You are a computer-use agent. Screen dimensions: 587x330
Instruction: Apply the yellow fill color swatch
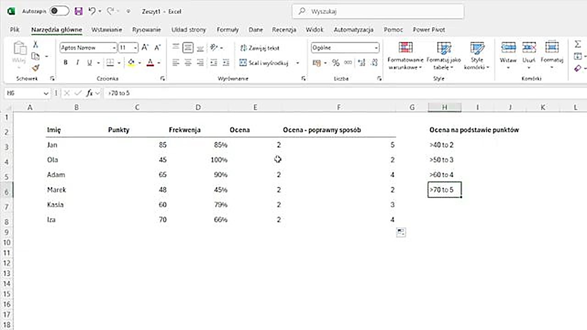coord(132,63)
